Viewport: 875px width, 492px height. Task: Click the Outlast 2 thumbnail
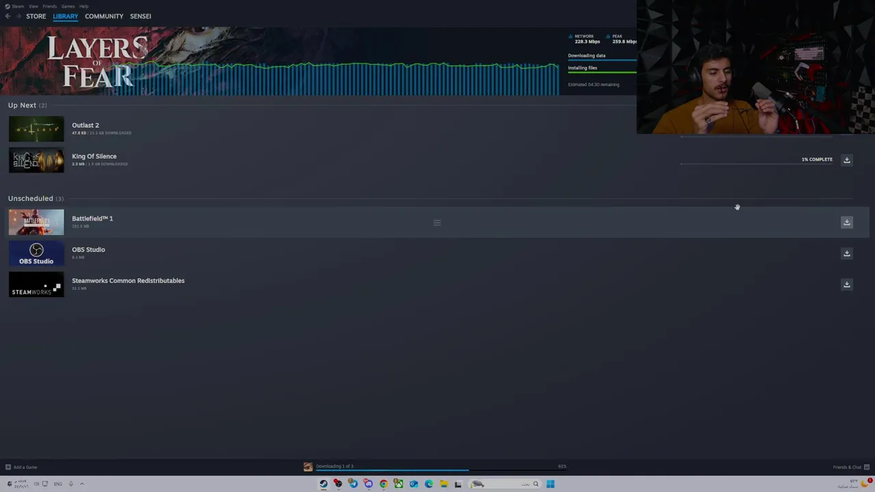pyautogui.click(x=36, y=129)
